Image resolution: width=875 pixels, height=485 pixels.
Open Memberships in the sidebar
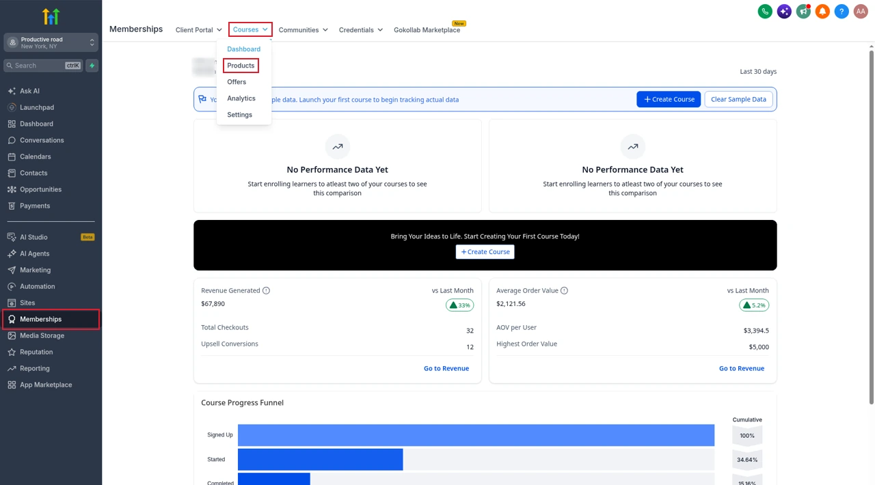click(51, 319)
